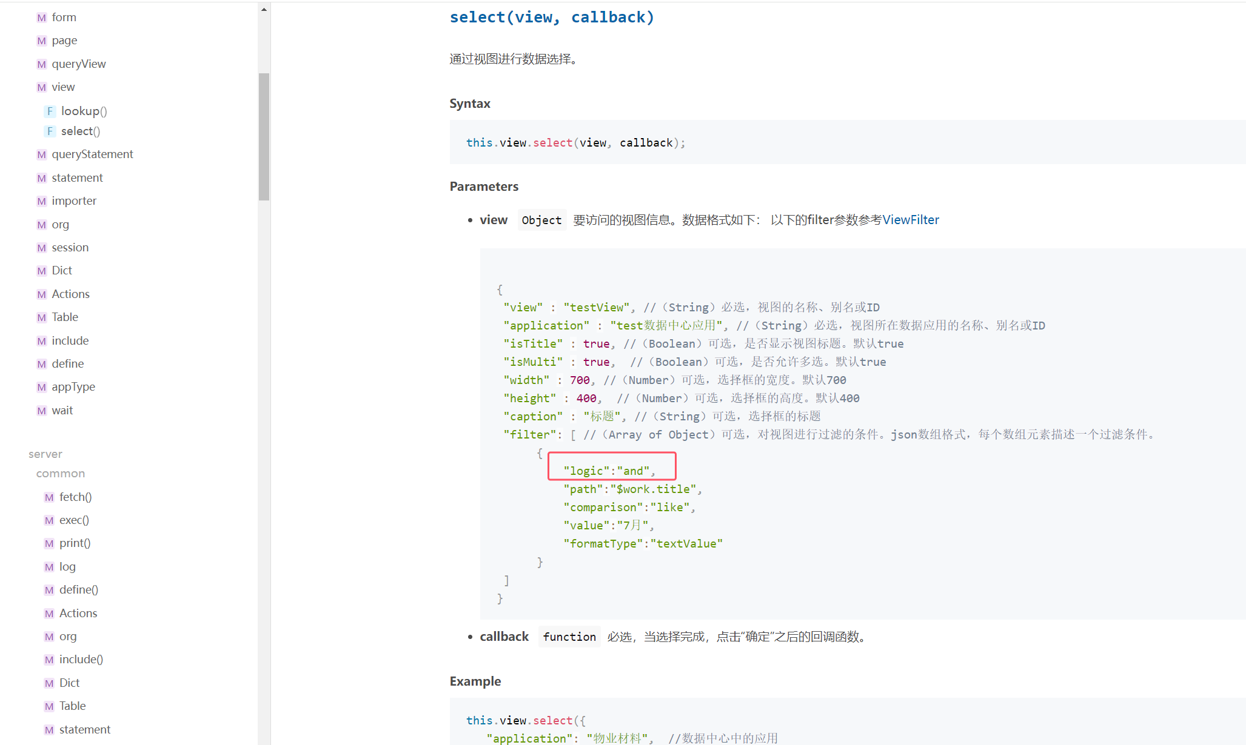This screenshot has height=745, width=1246.
Task: Click the M icon beside print()
Action: tap(49, 543)
